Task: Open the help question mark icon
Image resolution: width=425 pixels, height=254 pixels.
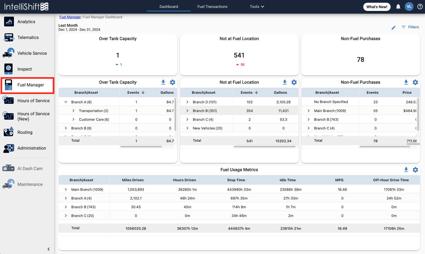Action: 420,7
